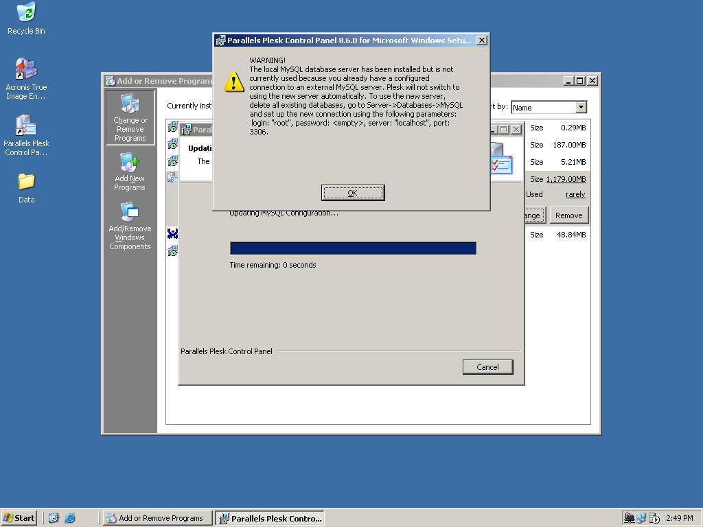Select the Acronis True Image desktop icon
The width and height of the screenshot is (703, 527).
[x=27, y=79]
